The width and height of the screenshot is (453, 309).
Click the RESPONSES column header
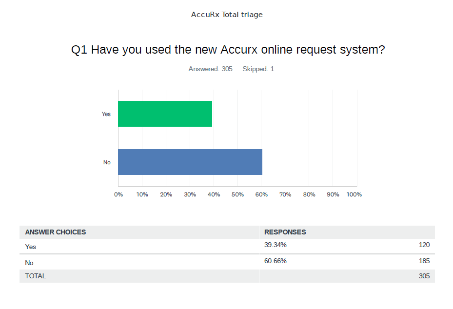[x=285, y=232]
